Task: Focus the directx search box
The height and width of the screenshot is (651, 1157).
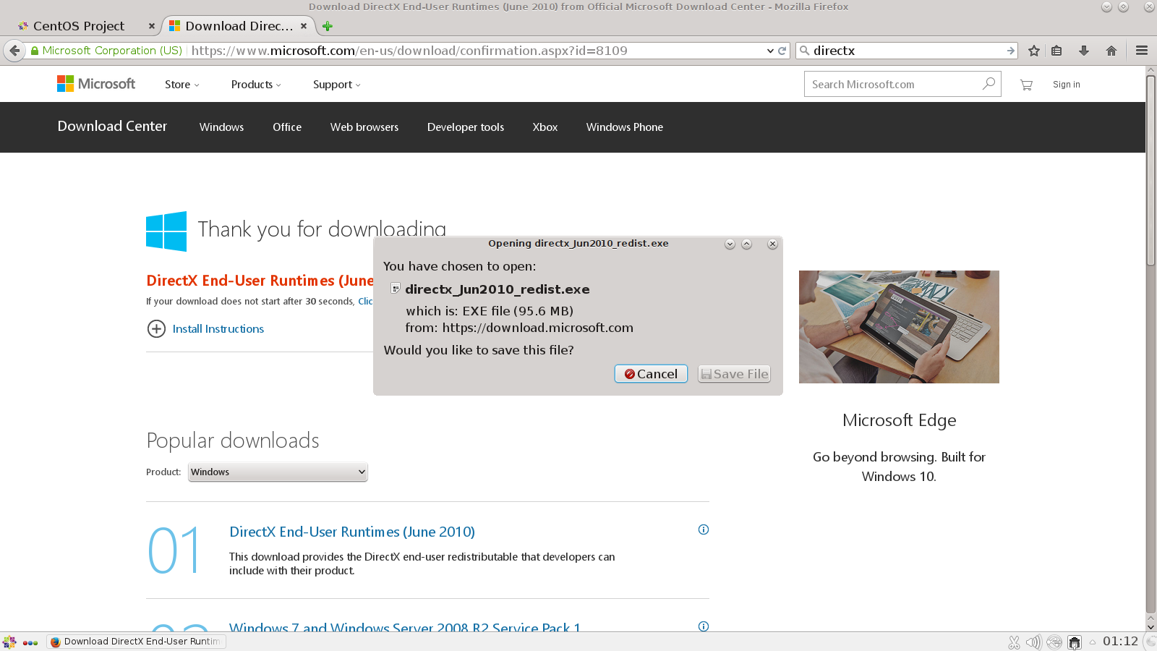Action: 908,51
